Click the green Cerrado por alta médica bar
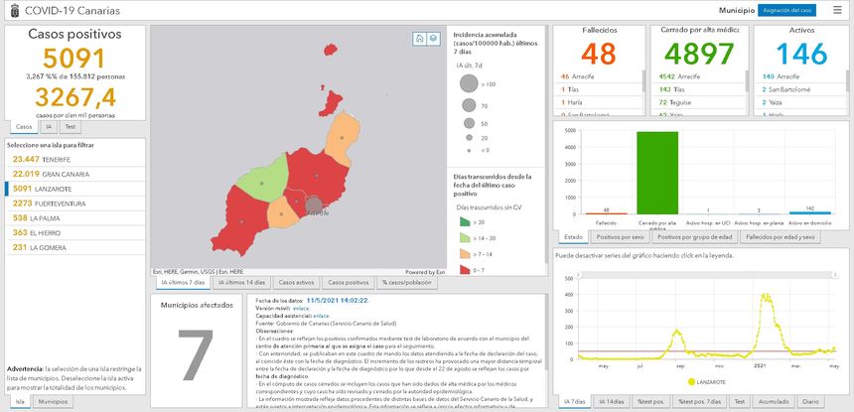The image size is (854, 412). (656, 173)
